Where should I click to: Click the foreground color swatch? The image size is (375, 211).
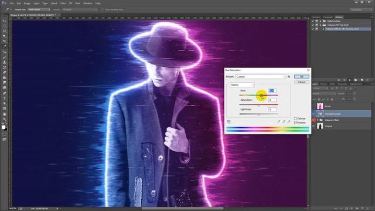4,127
